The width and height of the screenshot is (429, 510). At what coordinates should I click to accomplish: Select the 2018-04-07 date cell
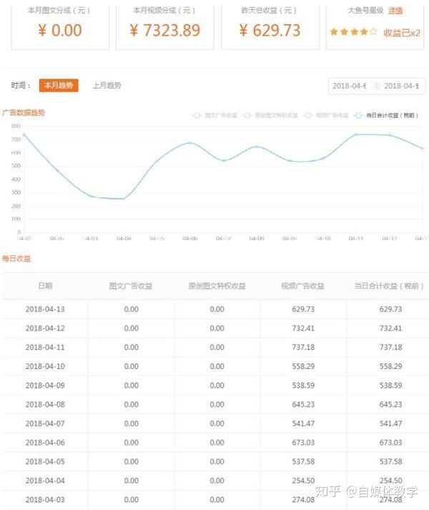point(45,423)
